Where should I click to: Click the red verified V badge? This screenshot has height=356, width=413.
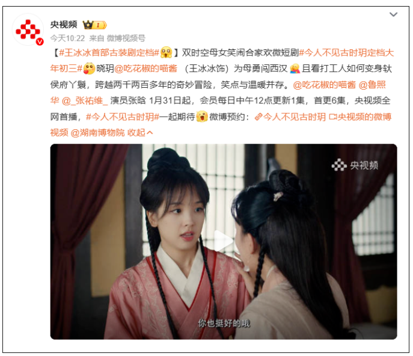40,41
